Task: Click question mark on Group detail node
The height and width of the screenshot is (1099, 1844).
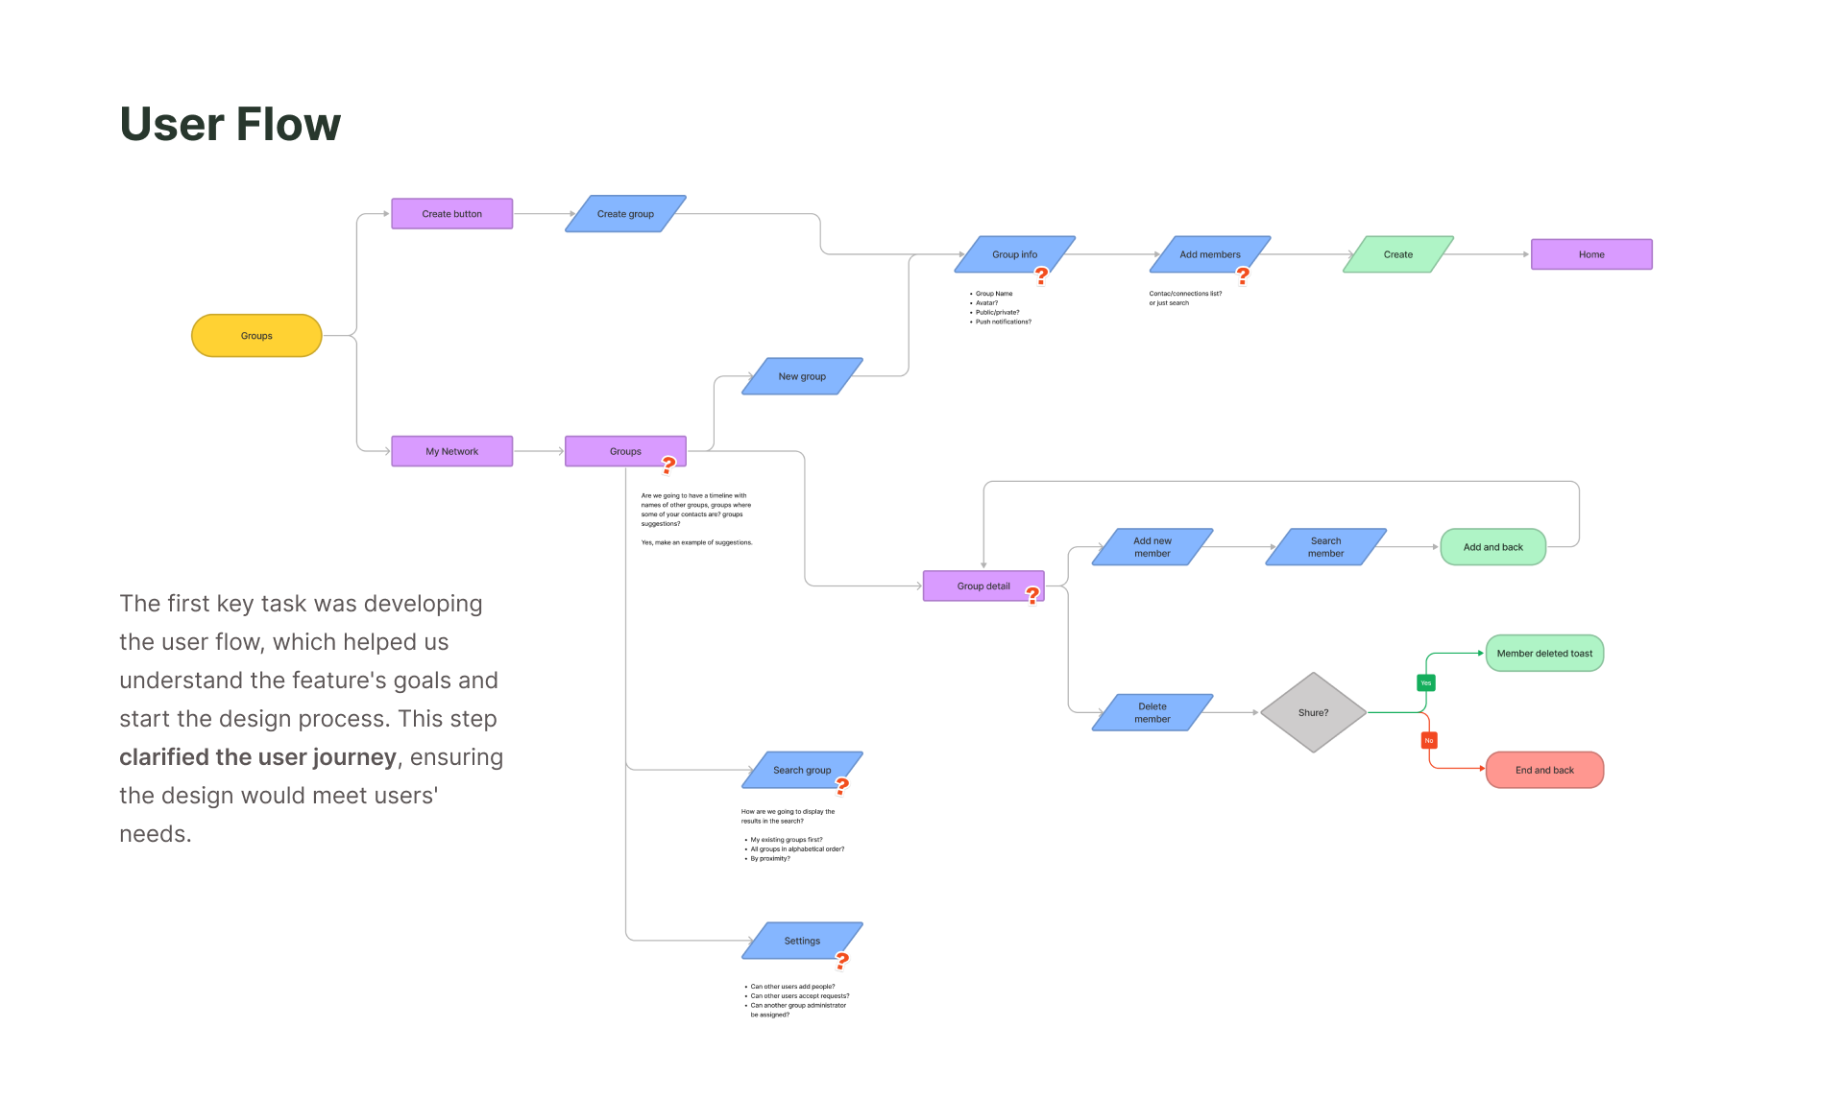Action: pyautogui.click(x=1032, y=595)
